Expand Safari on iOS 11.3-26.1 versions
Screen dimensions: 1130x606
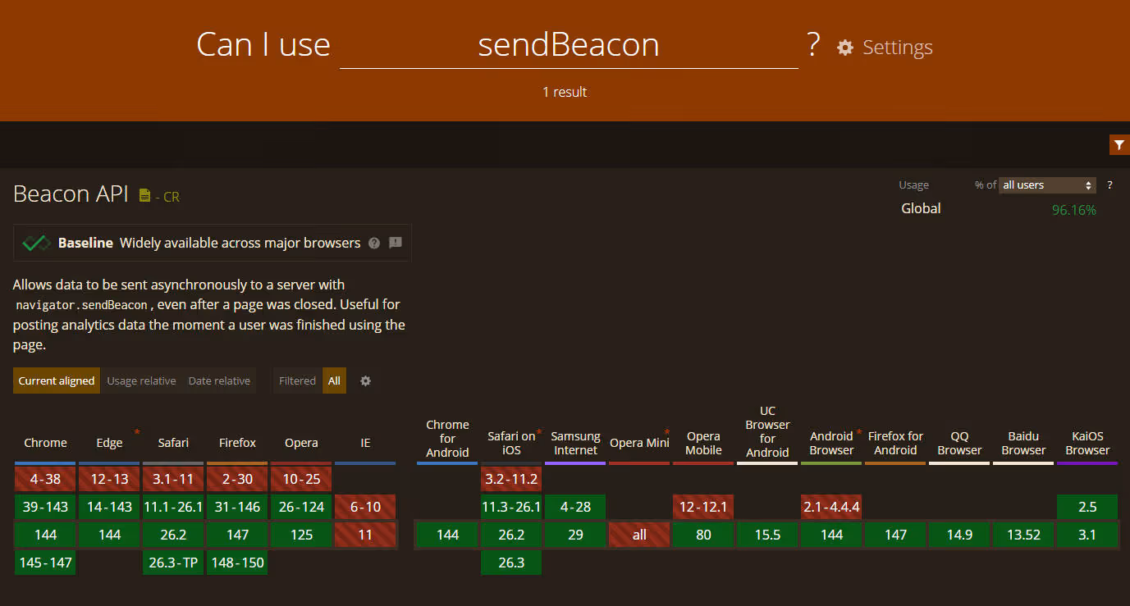pyautogui.click(x=511, y=507)
